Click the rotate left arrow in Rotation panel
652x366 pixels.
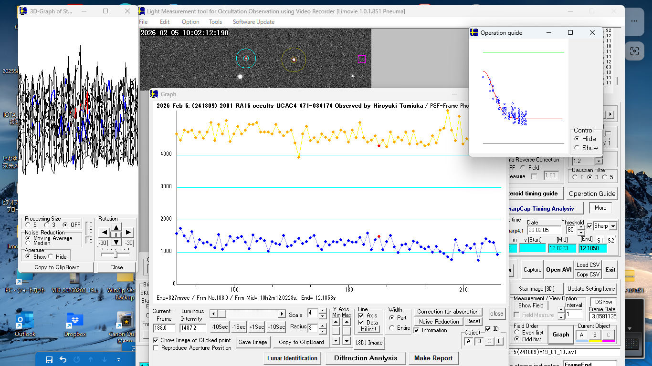[104, 233]
